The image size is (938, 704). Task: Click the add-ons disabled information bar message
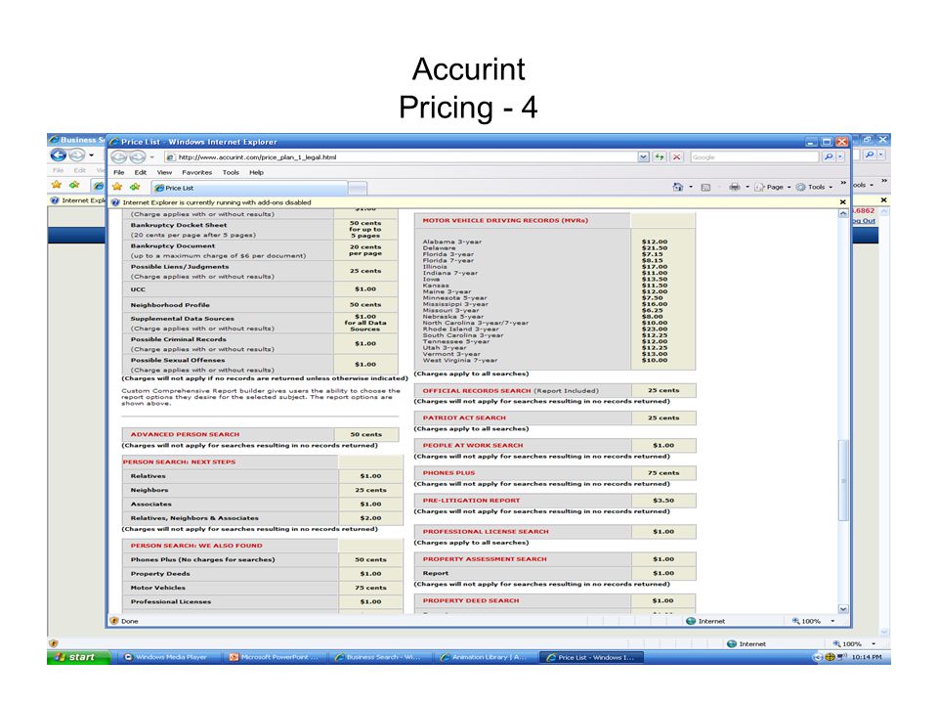(217, 202)
